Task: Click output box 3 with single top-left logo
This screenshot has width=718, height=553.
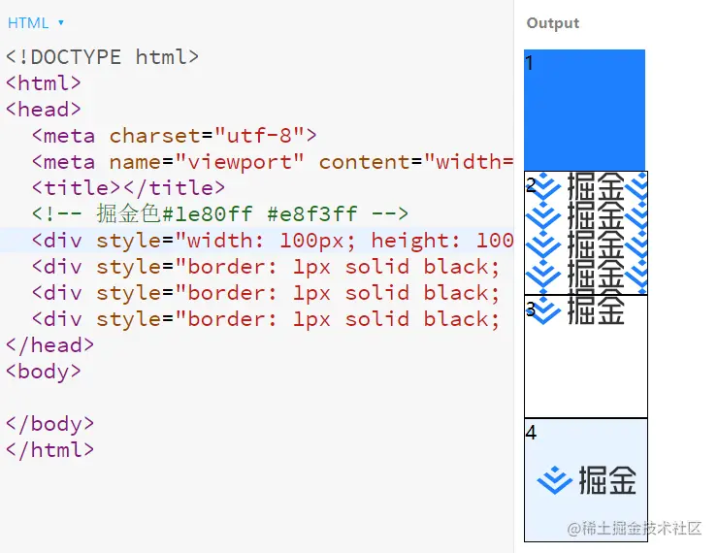Action: [x=586, y=356]
